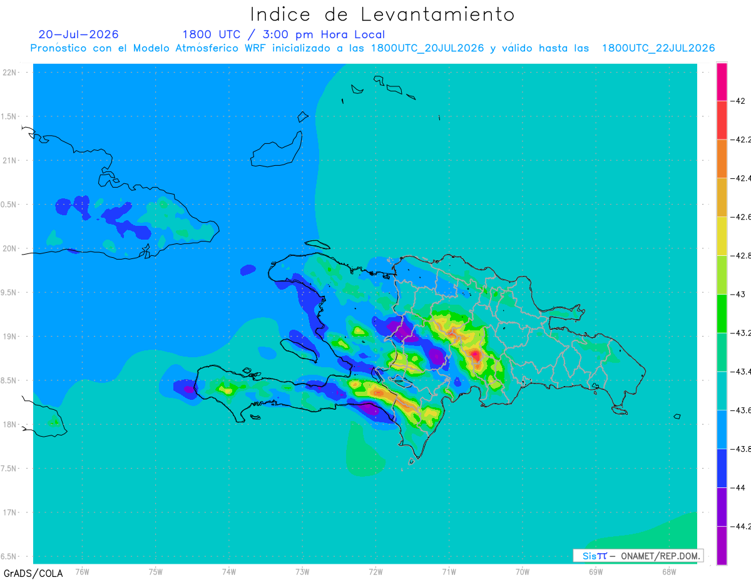Screen dimensions: 751x580
Task: Pick the turquoise swatch between -43.4 and -43.6
Action: pyautogui.click(x=722, y=391)
